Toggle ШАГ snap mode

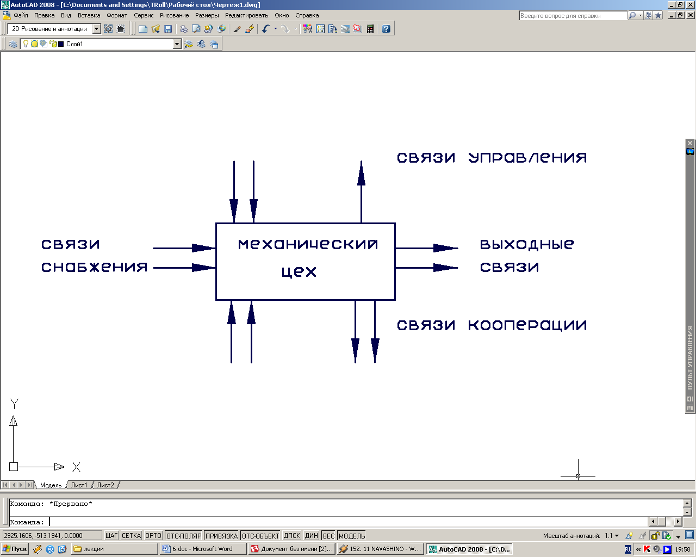coord(111,536)
